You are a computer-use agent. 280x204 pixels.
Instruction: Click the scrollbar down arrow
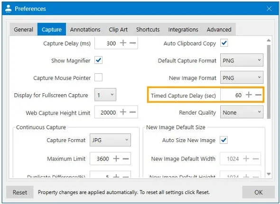269,174
